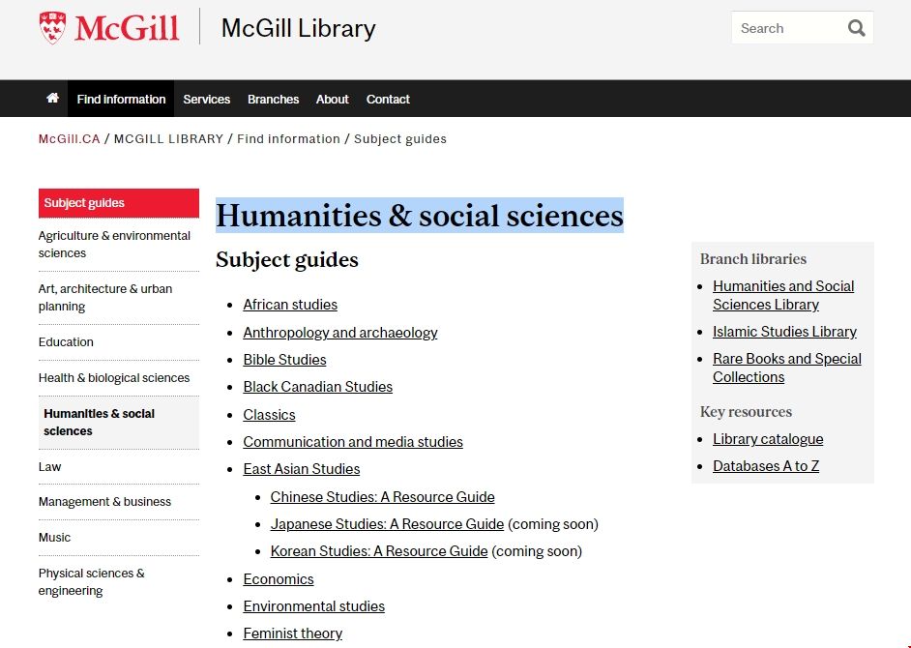Select Law from the subject guides sidebar
The height and width of the screenshot is (648, 911).
pyautogui.click(x=49, y=466)
